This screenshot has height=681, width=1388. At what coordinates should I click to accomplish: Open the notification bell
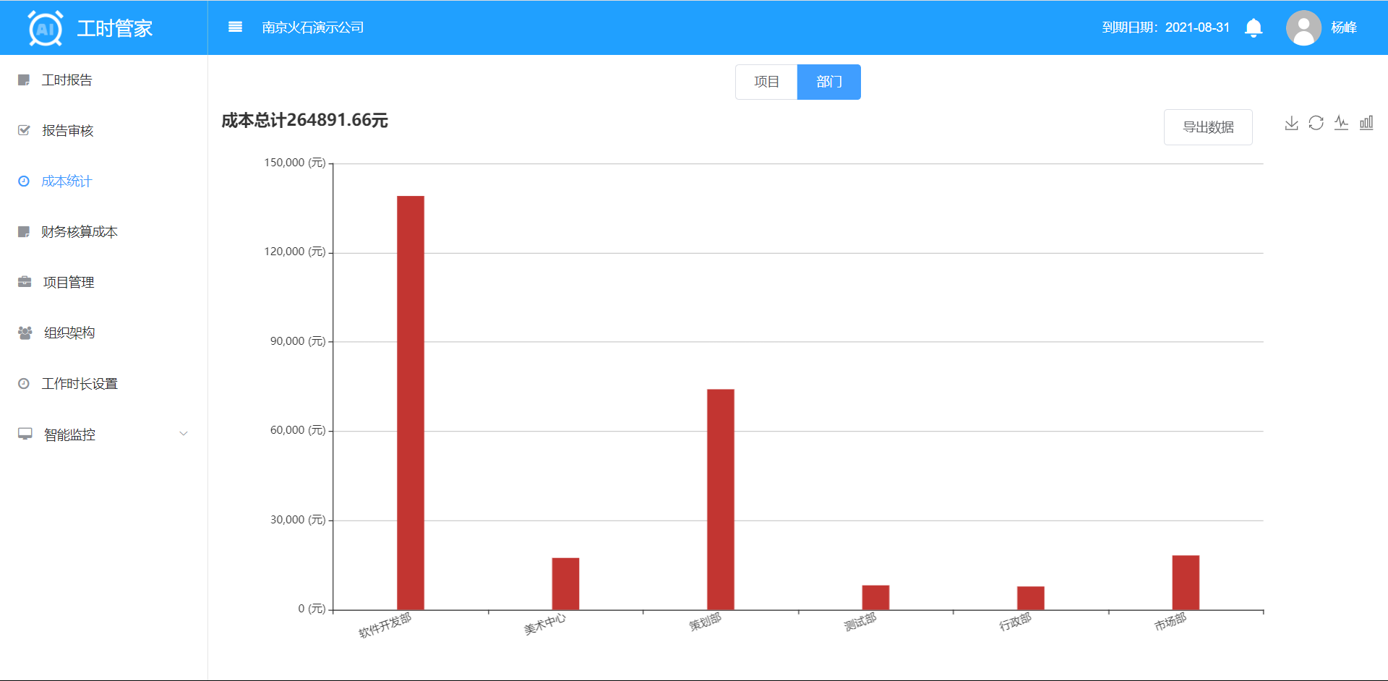[1254, 28]
